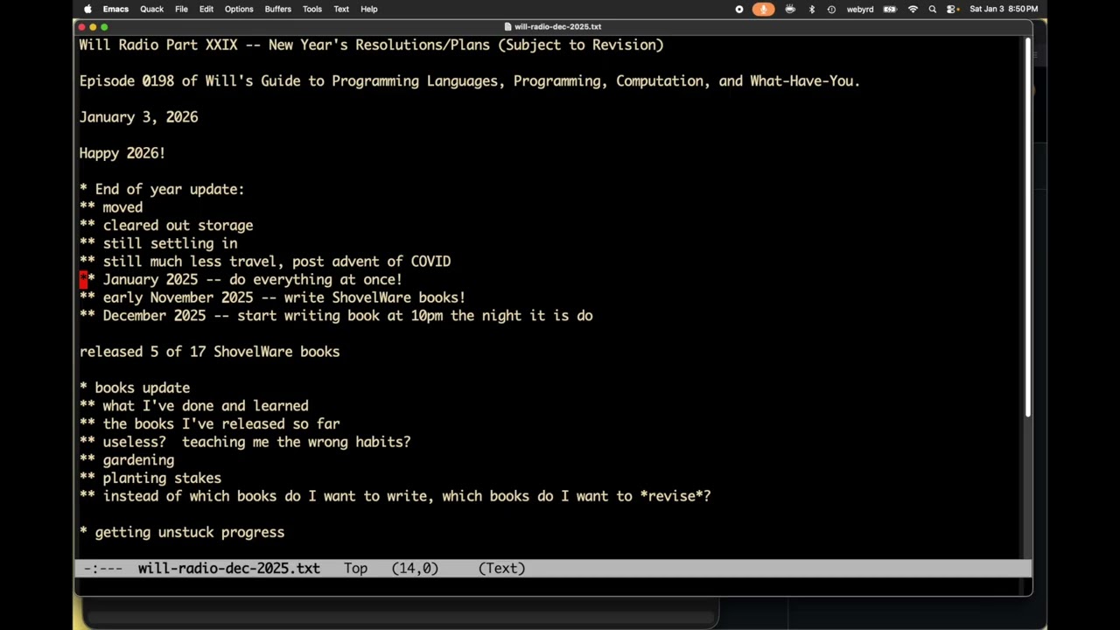Open the Apple menu
Viewport: 1120px width, 630px height.
tap(87, 9)
